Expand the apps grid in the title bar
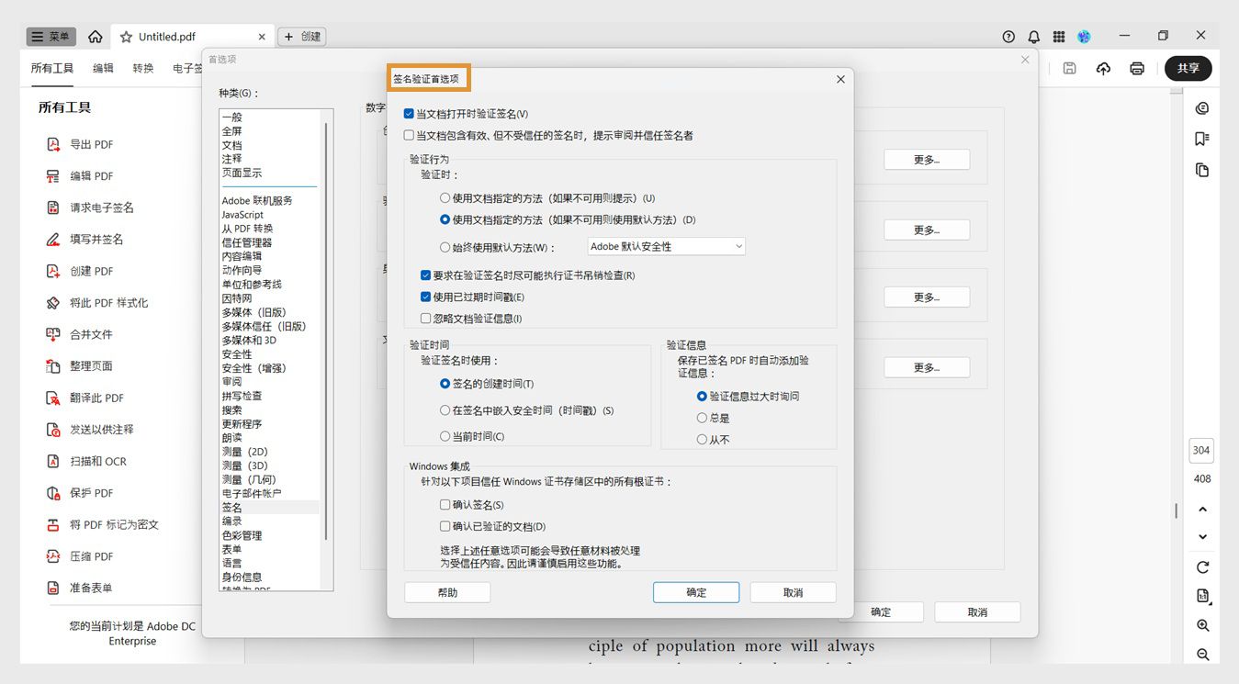The height and width of the screenshot is (684, 1239). coord(1058,36)
